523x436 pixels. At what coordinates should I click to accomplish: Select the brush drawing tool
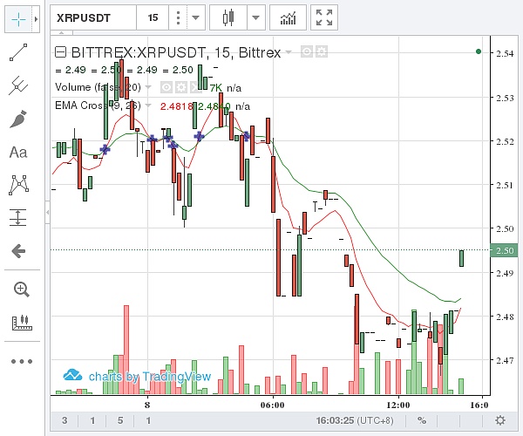pyautogui.click(x=18, y=119)
